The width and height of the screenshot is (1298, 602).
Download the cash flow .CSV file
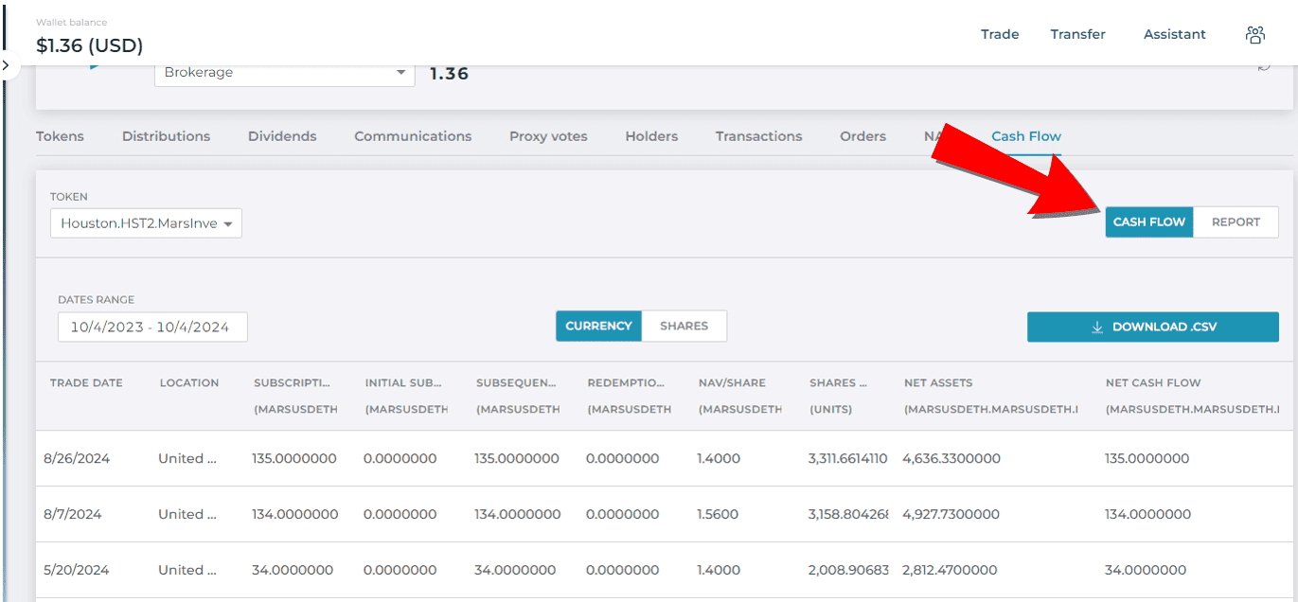pyautogui.click(x=1152, y=327)
